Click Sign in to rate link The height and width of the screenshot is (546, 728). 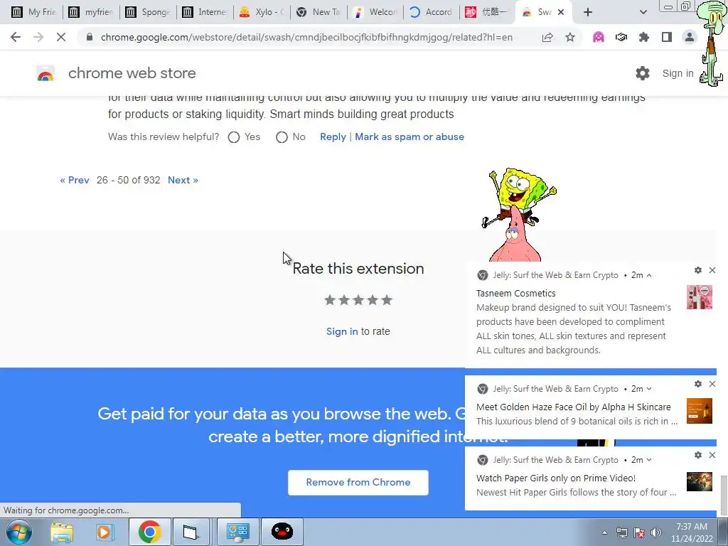tap(342, 331)
